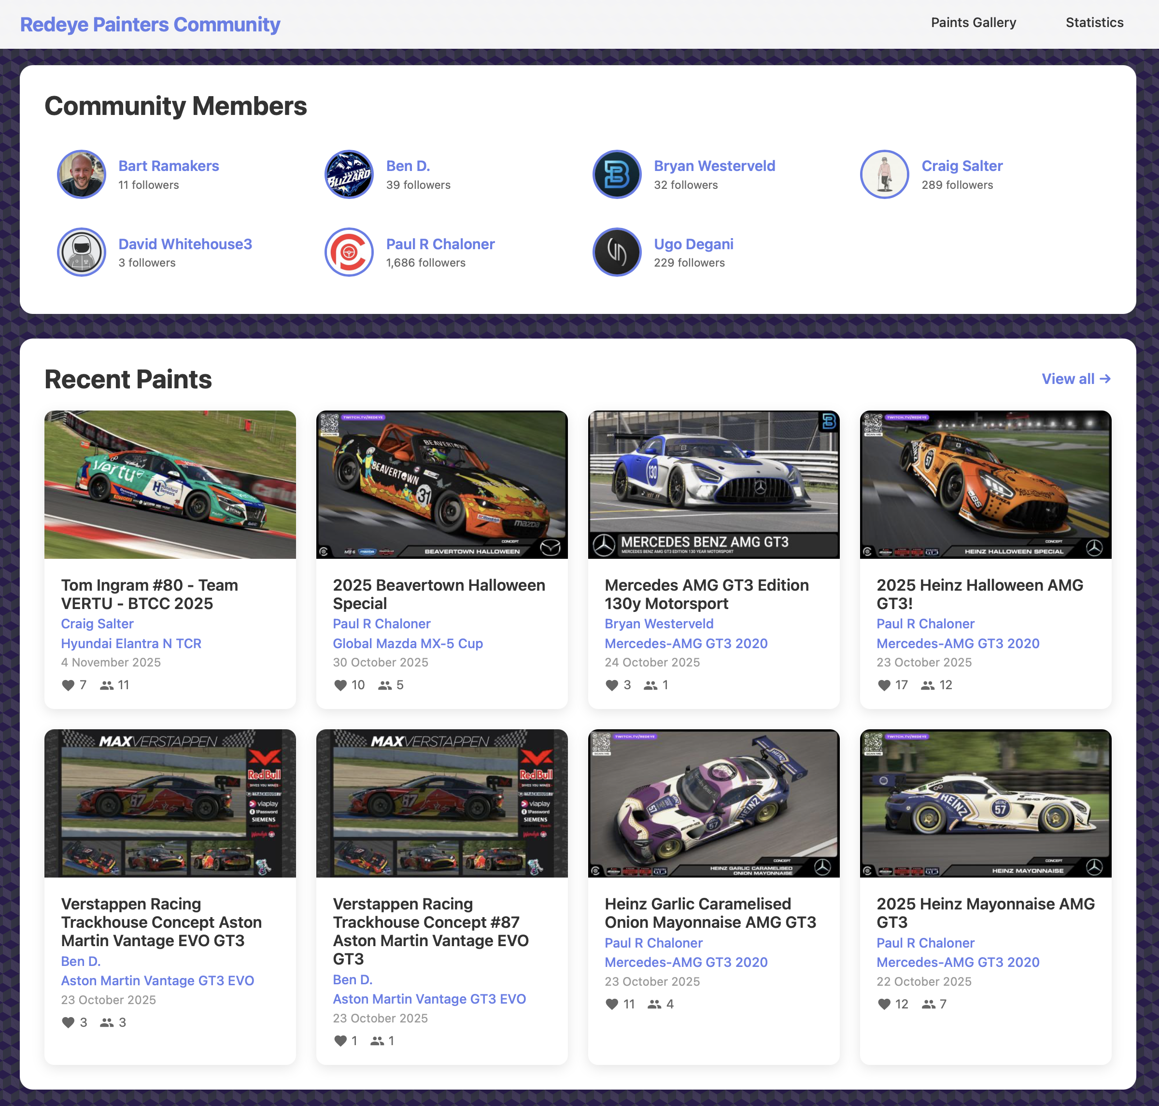
Task: Open the Tom Ingram Vertu Hyundai thumbnail
Action: coord(170,484)
